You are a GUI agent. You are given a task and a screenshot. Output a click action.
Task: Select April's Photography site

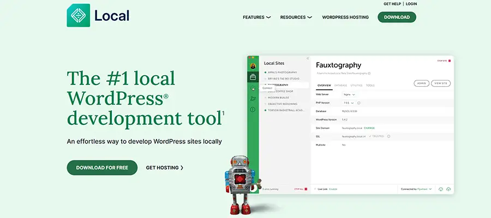[x=283, y=72]
